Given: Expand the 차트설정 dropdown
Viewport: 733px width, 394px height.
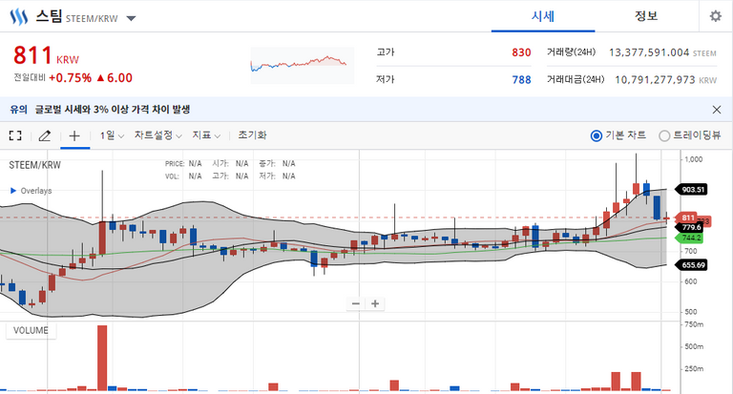Looking at the screenshot, I should [158, 135].
